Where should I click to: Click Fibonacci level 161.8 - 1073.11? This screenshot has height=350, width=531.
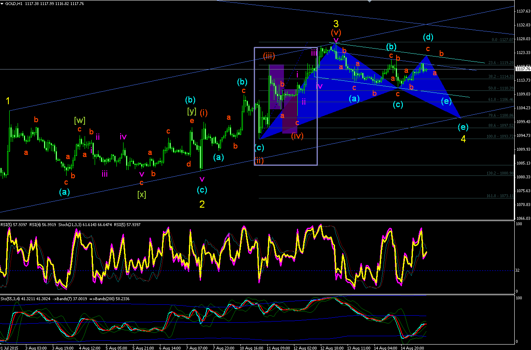coord(499,196)
